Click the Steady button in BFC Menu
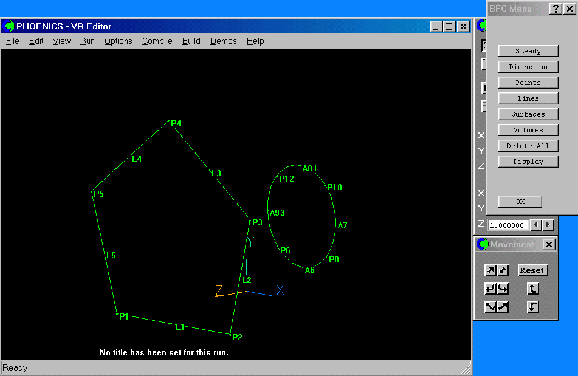The width and height of the screenshot is (578, 376). [x=528, y=50]
